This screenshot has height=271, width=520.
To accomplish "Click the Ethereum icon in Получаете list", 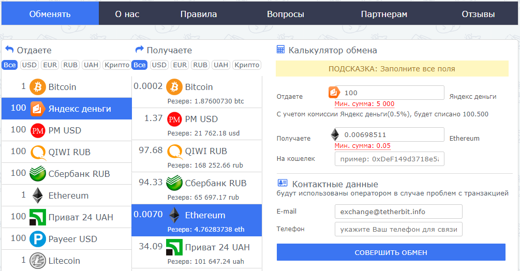I will (174, 215).
